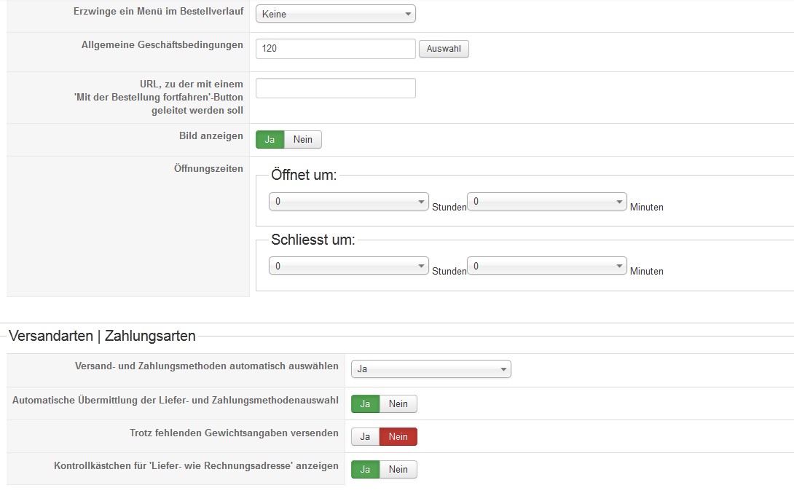794x504 pixels.
Task: Click the 'Versandarten | Zahlungsarten' section heading
Action: point(102,336)
